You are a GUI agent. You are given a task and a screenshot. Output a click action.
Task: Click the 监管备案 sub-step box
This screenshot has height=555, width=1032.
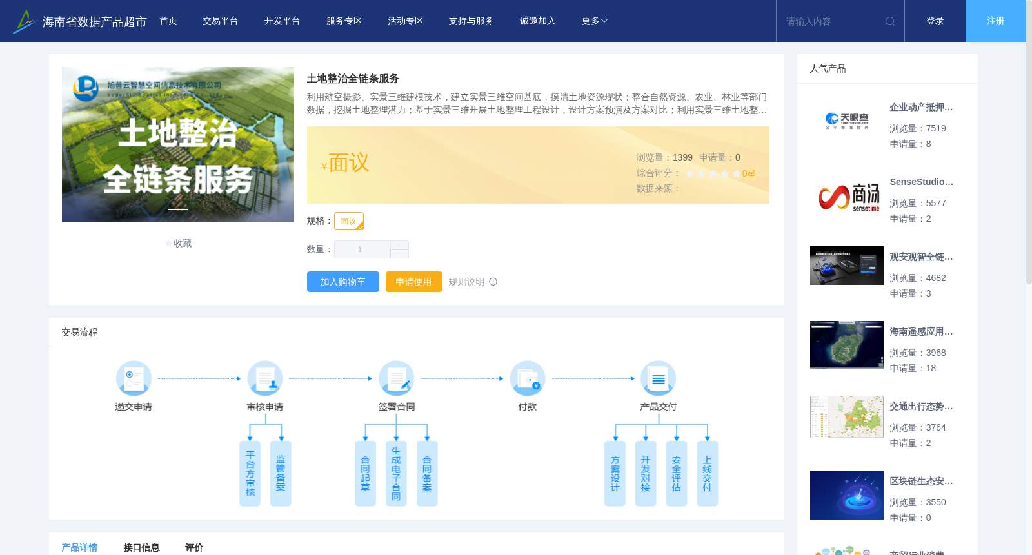[281, 474]
